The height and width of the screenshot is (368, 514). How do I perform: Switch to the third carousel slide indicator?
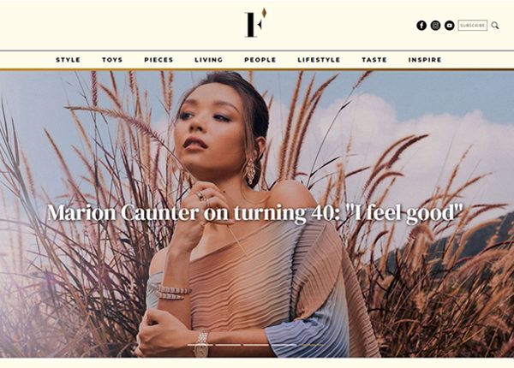click(256, 345)
